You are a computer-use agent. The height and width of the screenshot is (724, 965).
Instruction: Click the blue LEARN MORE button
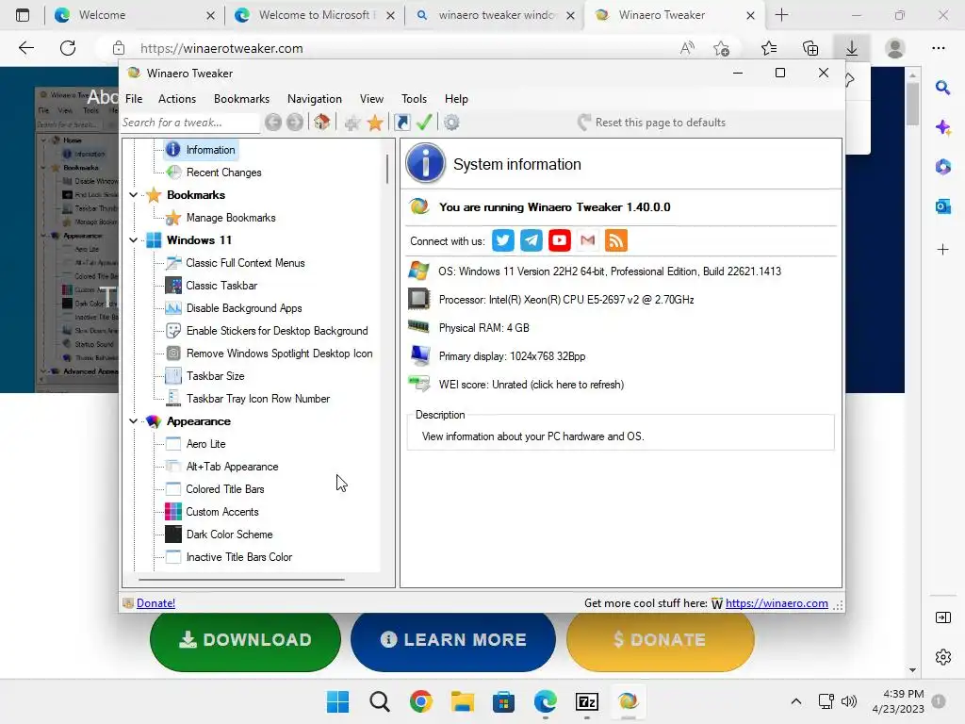pos(453,640)
